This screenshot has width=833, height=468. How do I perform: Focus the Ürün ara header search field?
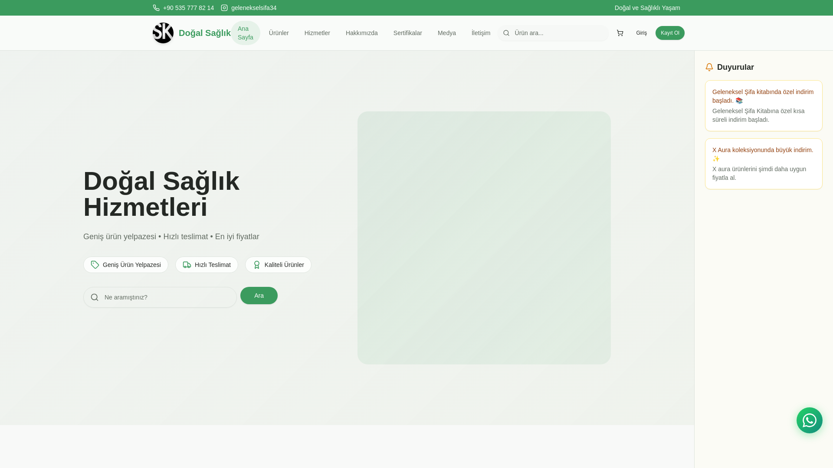(x=553, y=33)
